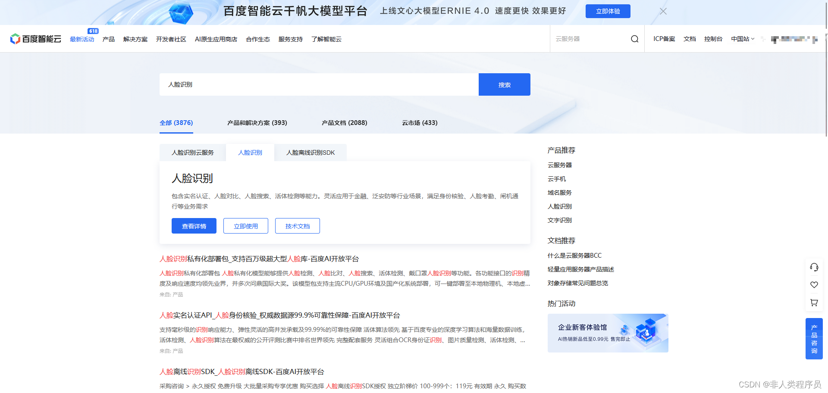Open recommended product 人脸识别 in sidebar
828x393 pixels.
pyautogui.click(x=560, y=206)
